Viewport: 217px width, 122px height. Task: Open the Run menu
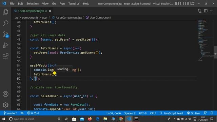62,4
